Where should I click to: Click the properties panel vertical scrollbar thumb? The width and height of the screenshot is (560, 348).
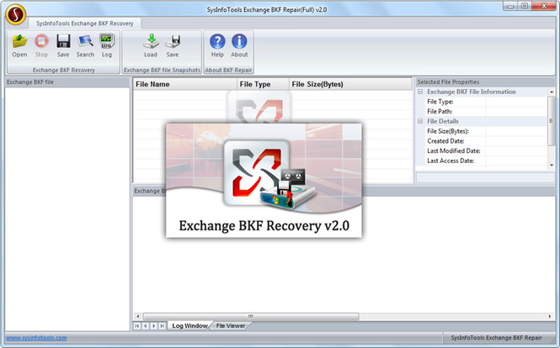coord(551,120)
